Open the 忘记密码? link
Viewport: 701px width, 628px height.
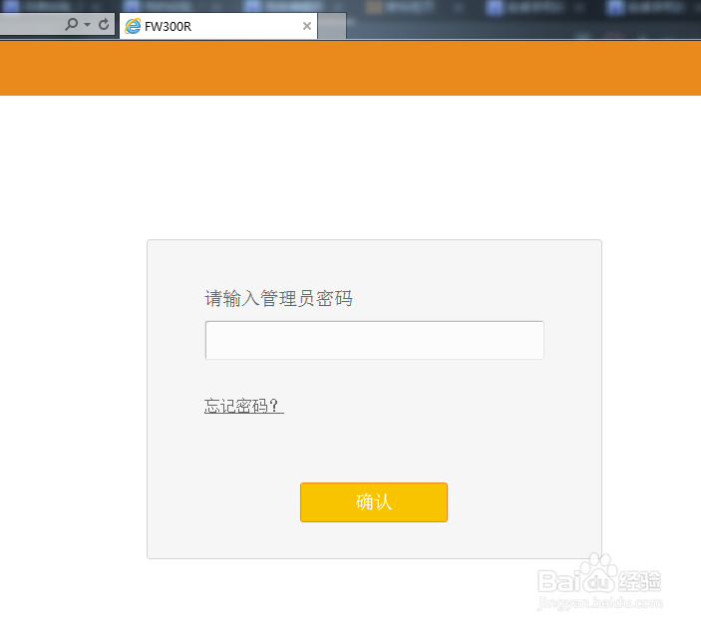point(243,406)
